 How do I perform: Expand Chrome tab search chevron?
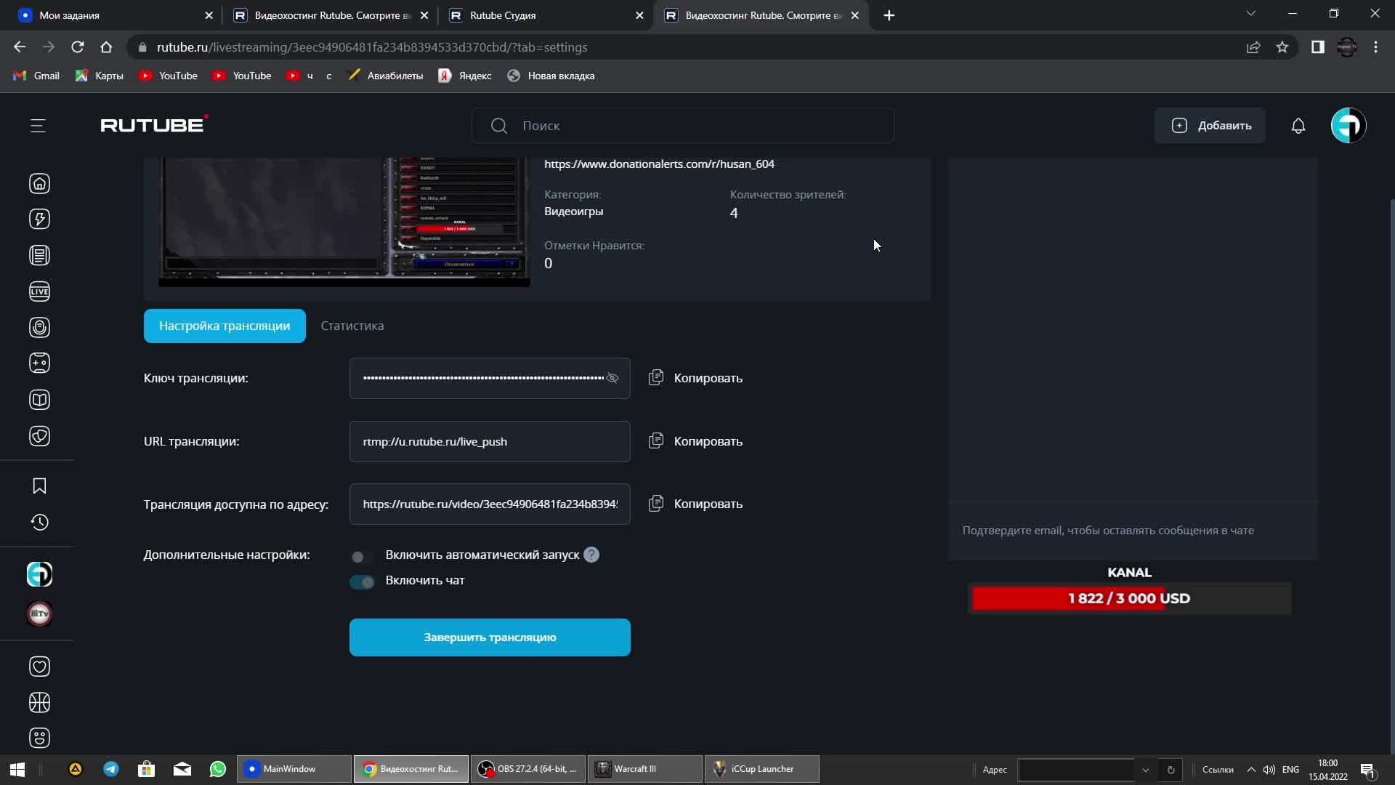1250,14
